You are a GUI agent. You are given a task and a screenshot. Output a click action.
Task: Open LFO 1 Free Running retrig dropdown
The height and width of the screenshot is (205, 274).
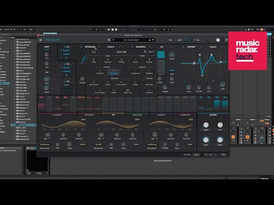tap(45, 145)
